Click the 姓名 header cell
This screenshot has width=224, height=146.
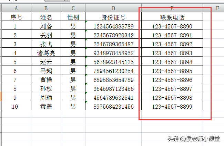point(46,16)
